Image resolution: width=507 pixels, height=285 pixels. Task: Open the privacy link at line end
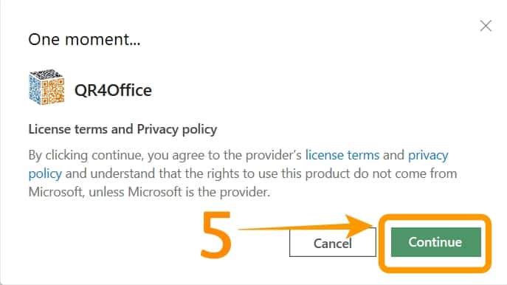pyautogui.click(x=428, y=156)
